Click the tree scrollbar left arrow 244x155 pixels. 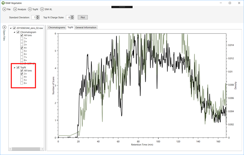click(x=10, y=149)
